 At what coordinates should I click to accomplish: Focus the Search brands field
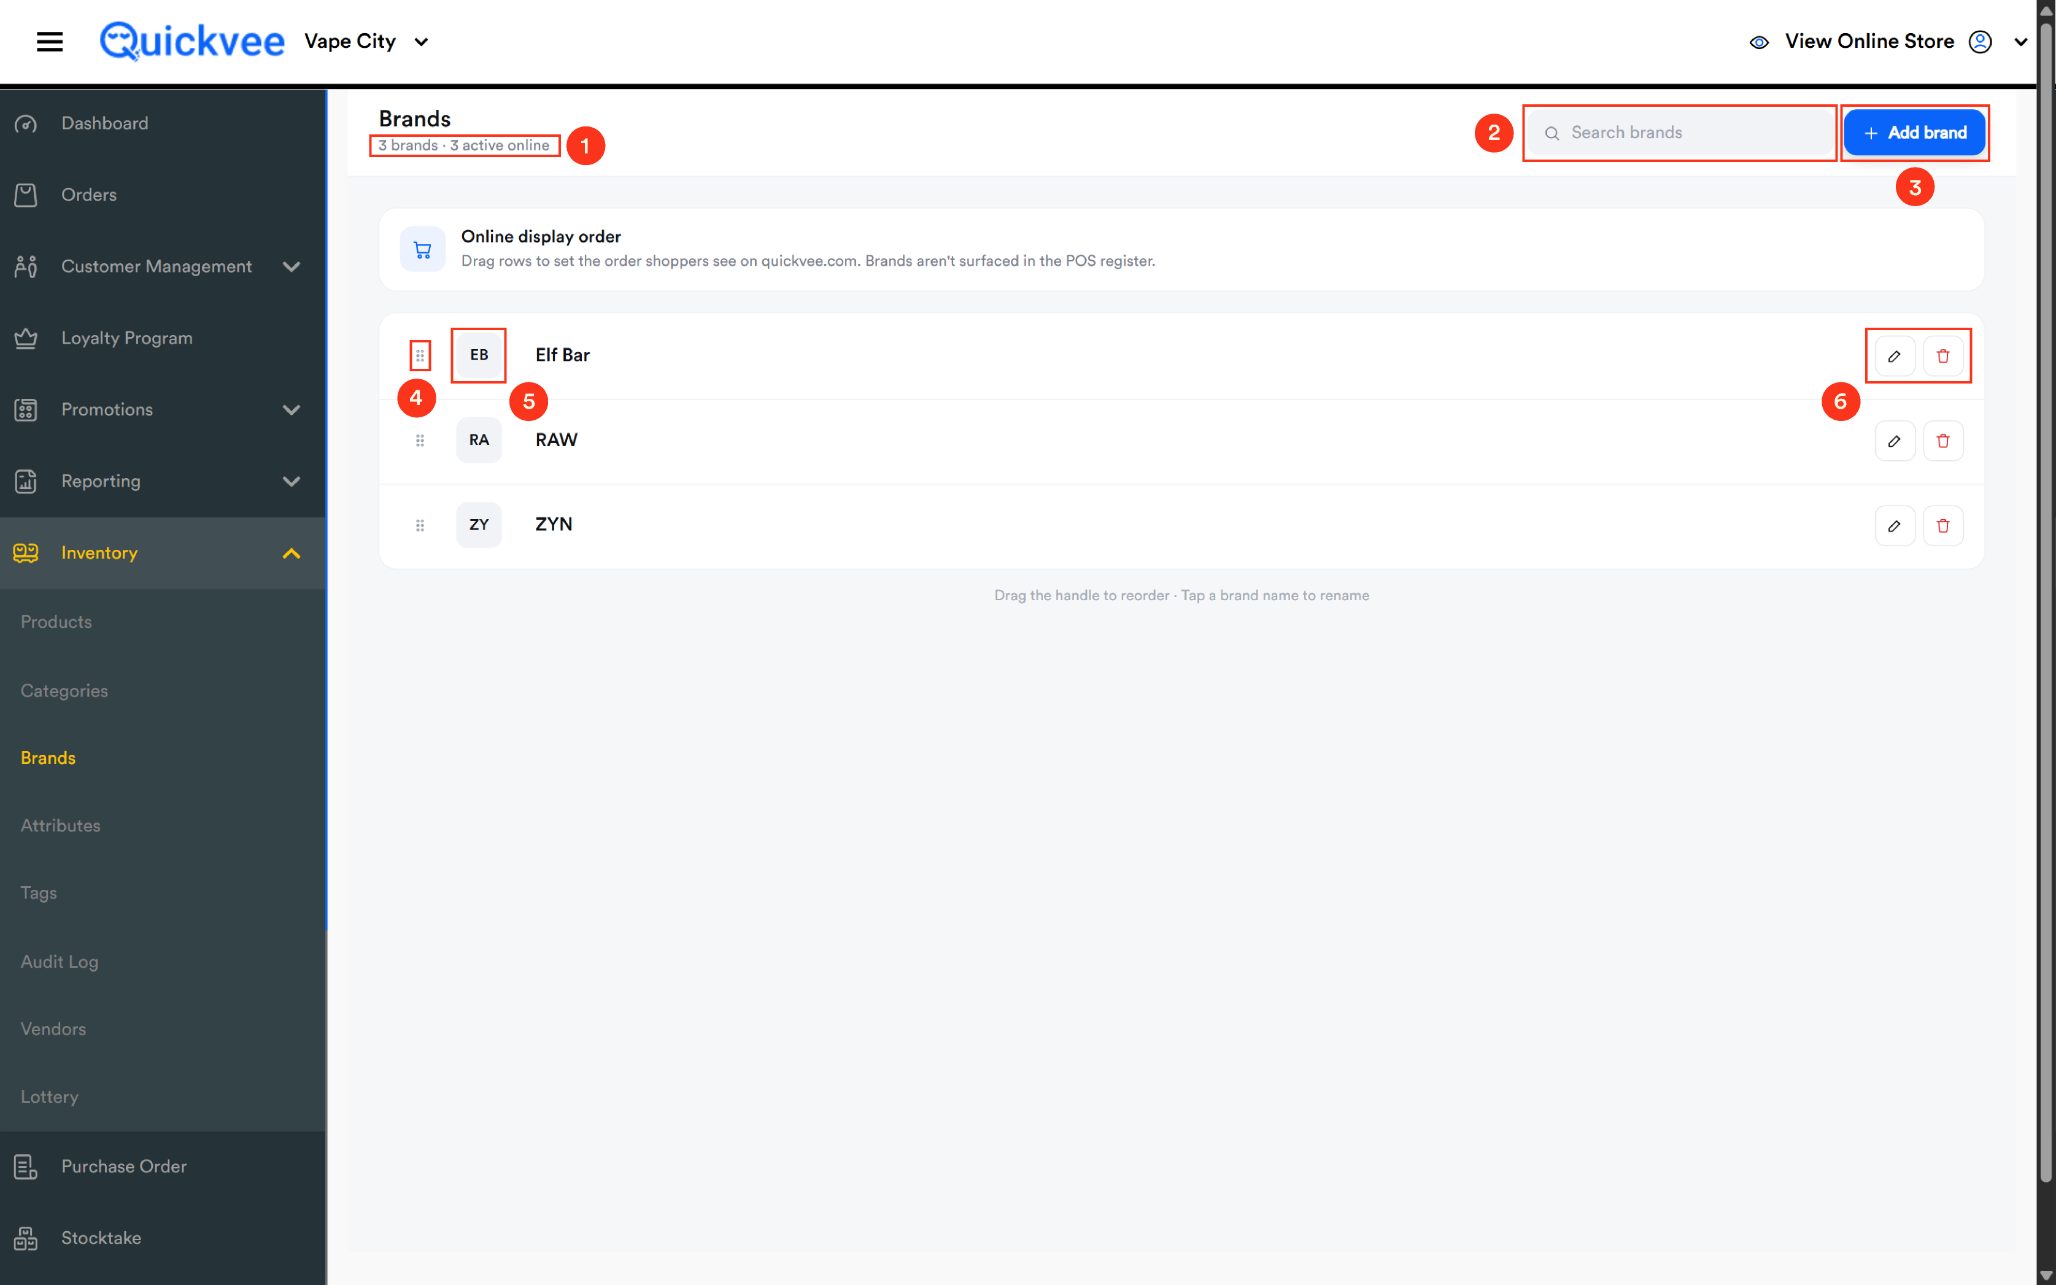tap(1680, 133)
